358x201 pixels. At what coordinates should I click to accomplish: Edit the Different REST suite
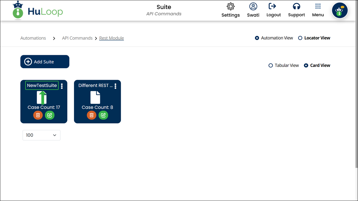[x=103, y=115]
